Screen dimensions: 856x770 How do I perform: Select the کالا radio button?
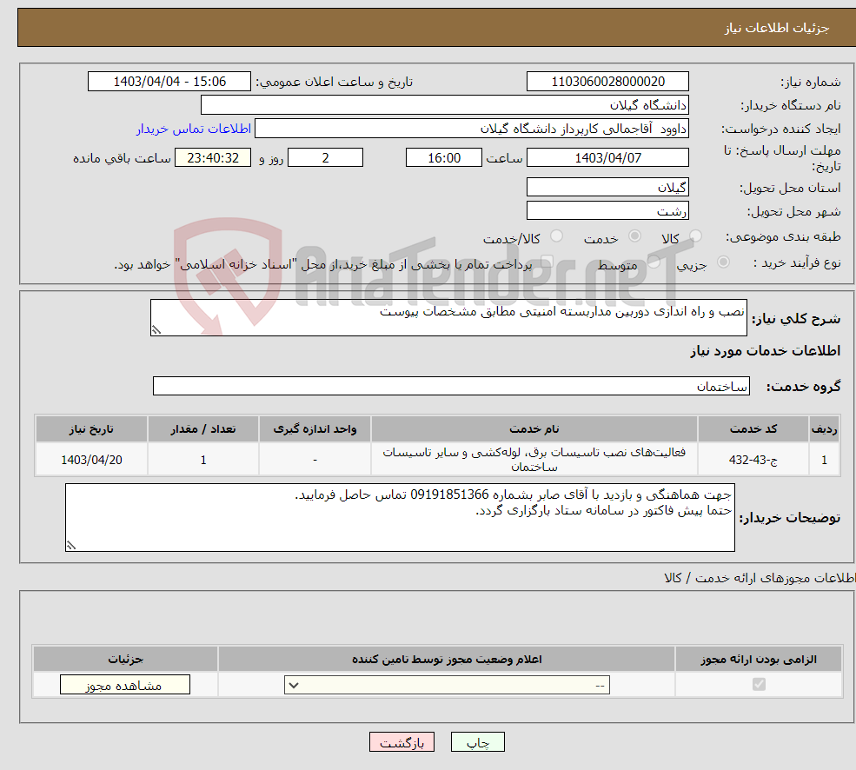coord(695,236)
